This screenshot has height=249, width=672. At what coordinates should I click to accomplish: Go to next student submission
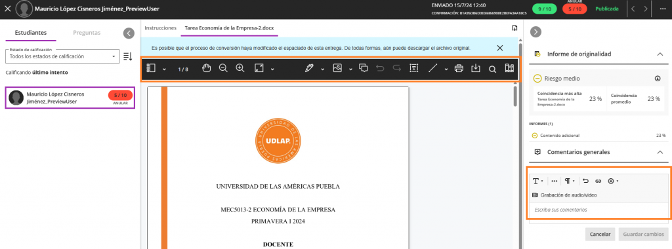point(646,9)
